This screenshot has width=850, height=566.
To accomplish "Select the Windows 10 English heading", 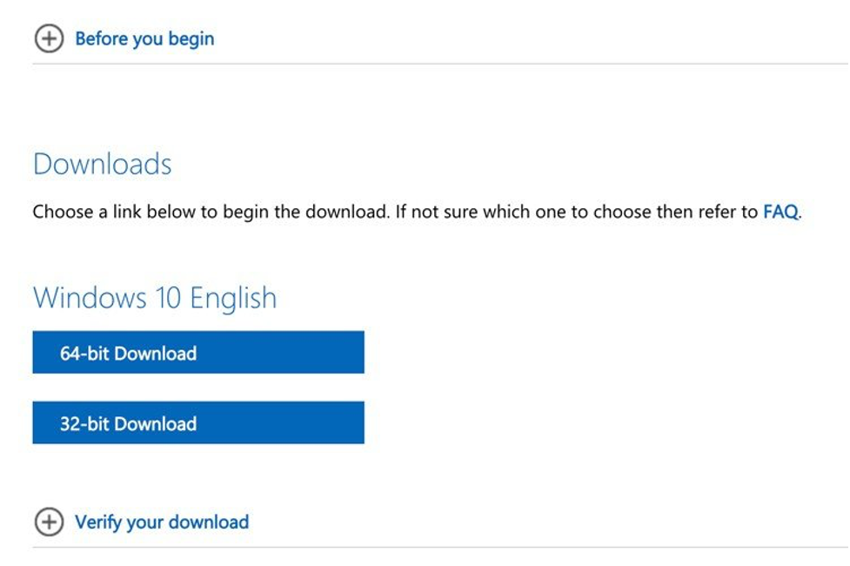I will coord(155,299).
